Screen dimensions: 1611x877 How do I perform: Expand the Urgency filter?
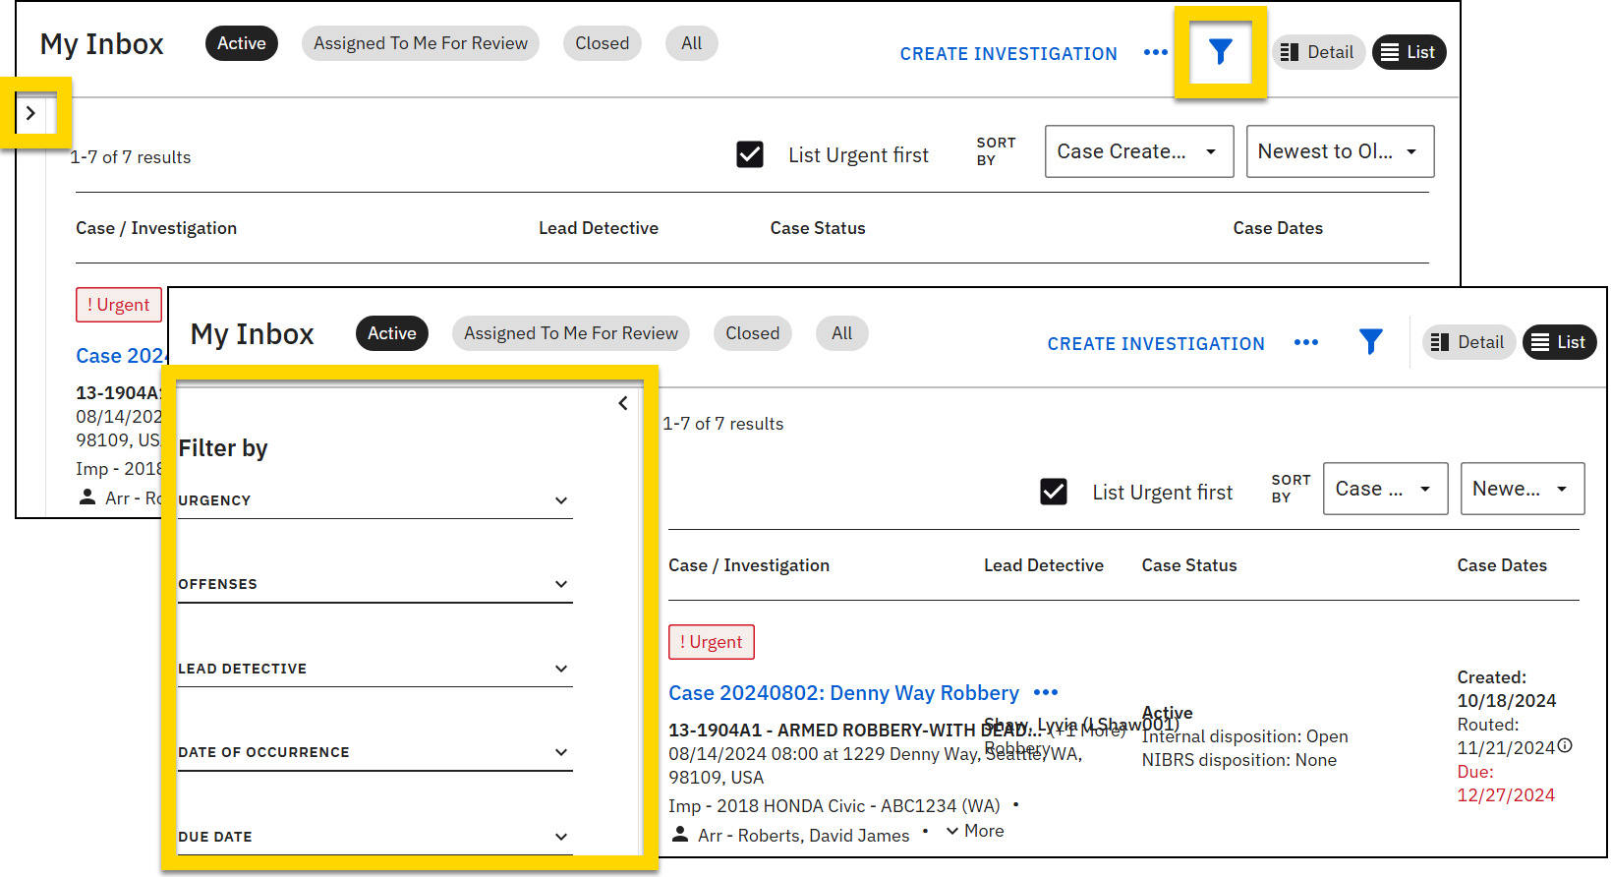coord(374,500)
